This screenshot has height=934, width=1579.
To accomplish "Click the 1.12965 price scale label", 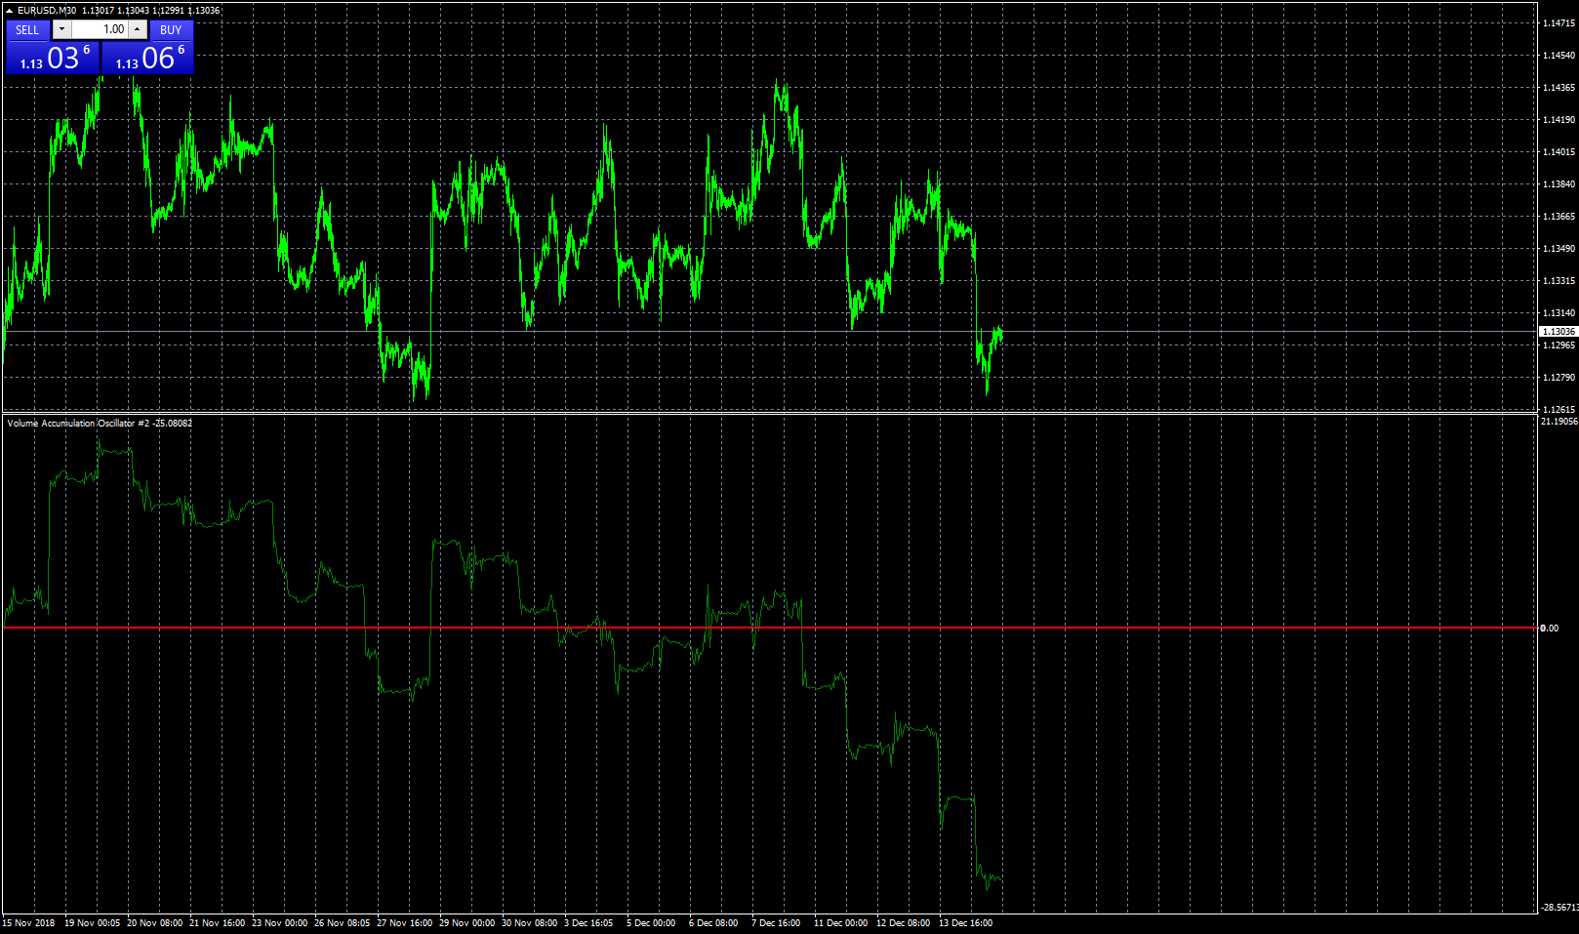I will (x=1559, y=345).
